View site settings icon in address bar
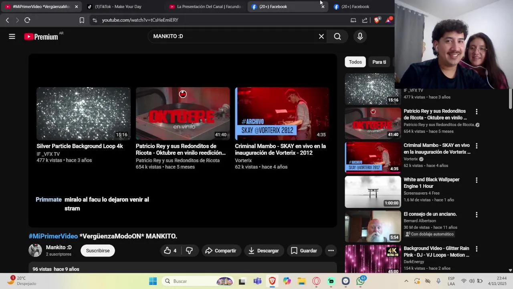This screenshot has width=513, height=289. (x=95, y=20)
